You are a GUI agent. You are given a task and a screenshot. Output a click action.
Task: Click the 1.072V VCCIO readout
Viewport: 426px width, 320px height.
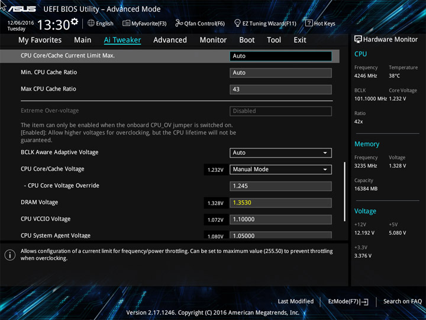click(x=215, y=220)
